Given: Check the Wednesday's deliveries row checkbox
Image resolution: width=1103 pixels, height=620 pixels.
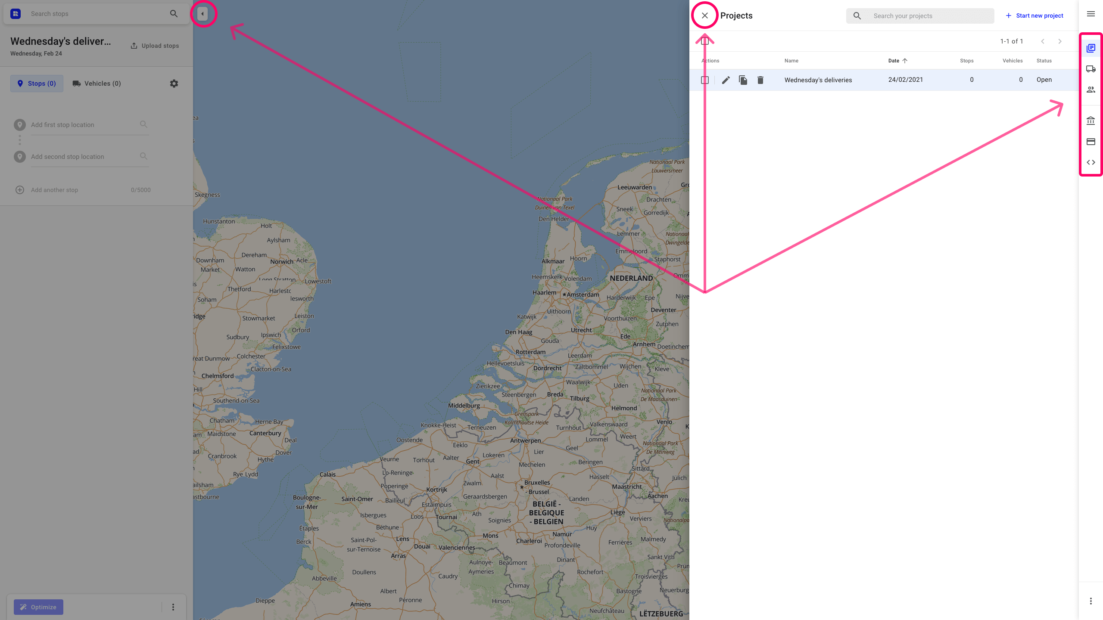Looking at the screenshot, I should [704, 80].
